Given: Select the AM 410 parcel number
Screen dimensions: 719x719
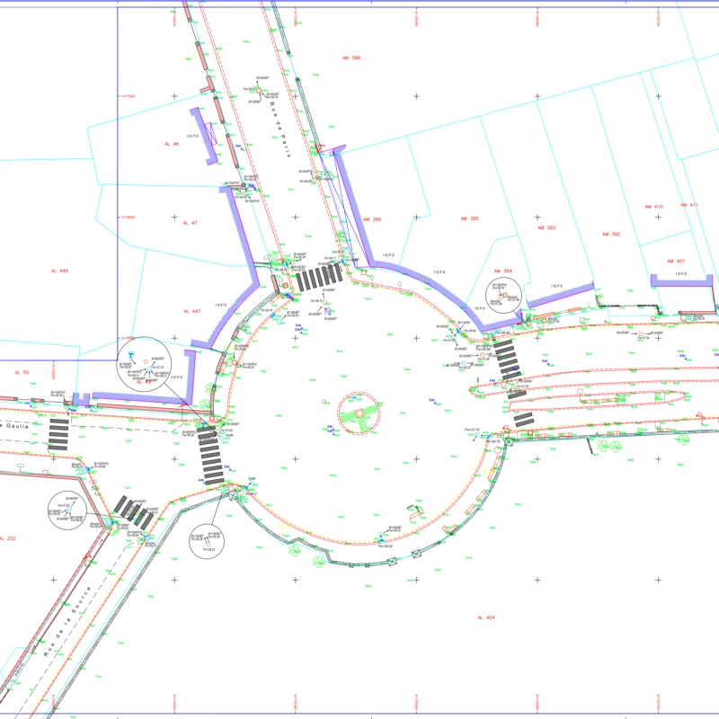Looking at the screenshot, I should (653, 207).
